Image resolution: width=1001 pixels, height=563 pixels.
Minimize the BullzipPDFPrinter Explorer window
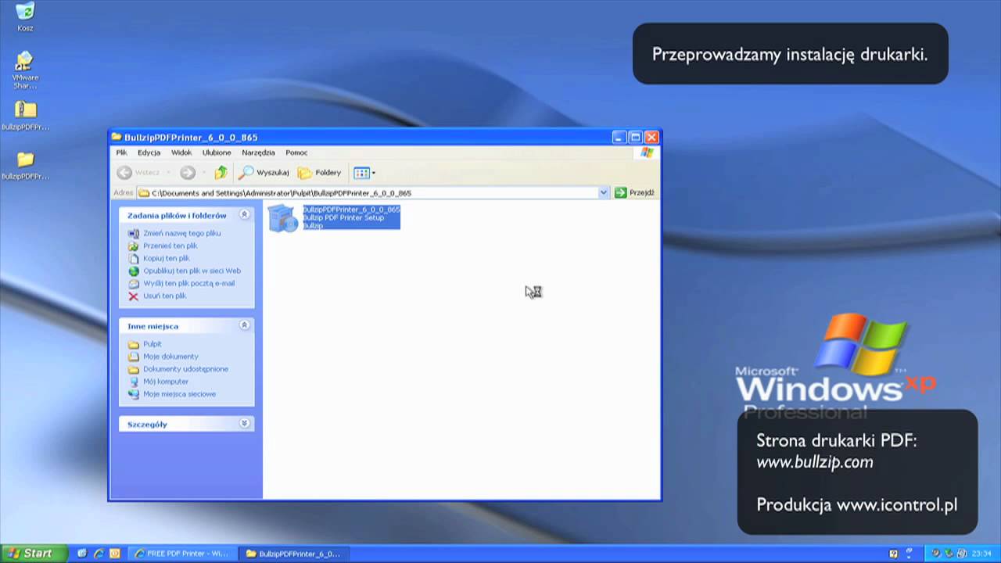(619, 137)
